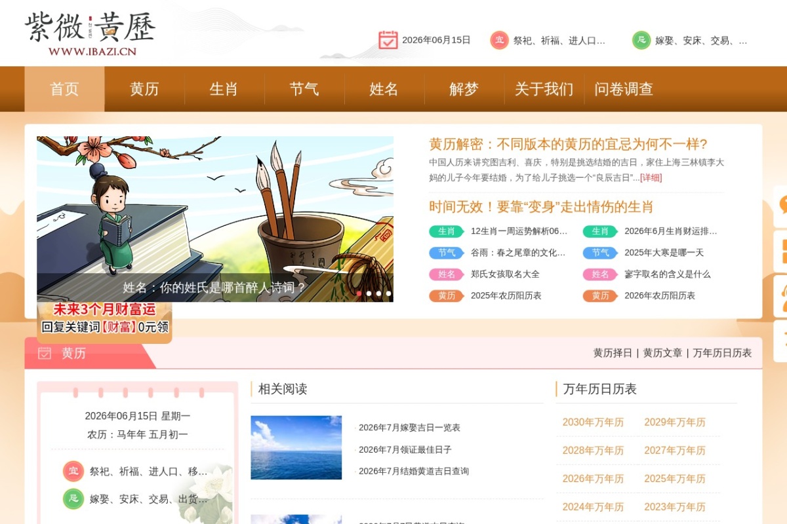
Task: Click the 生肖 tag before 2026年6月生肖财运排
Action: click(x=600, y=231)
